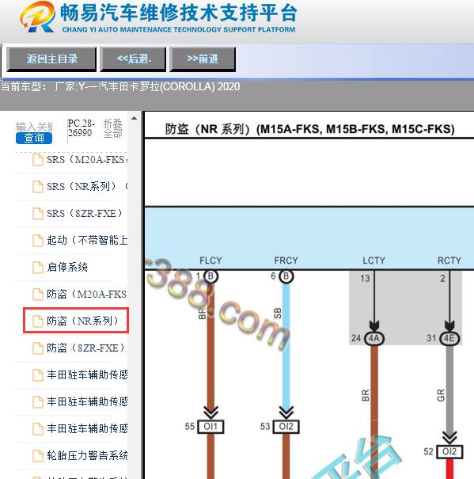474x479 pixels.
Task: Click the scroll-up arrow of the sidebar
Action: pos(134,118)
